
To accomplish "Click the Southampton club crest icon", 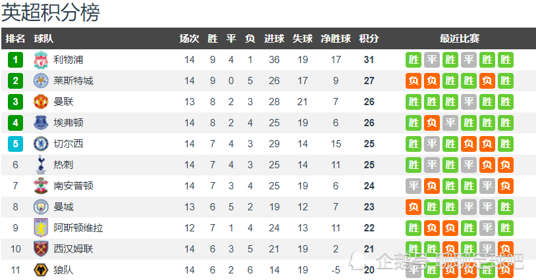I will click(x=41, y=186).
